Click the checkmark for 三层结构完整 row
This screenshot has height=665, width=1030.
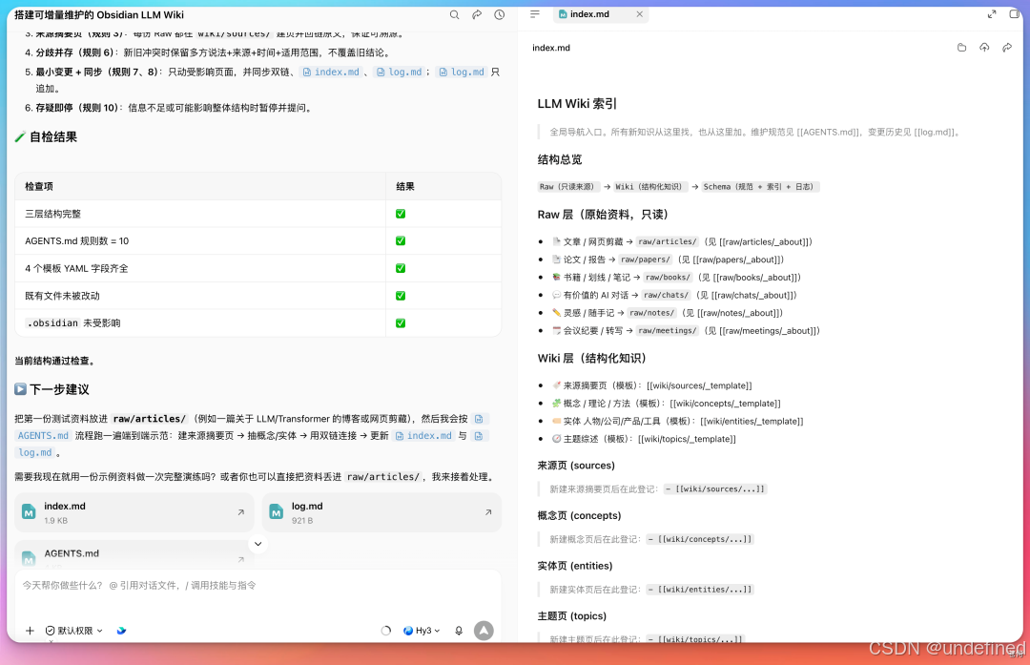401,214
